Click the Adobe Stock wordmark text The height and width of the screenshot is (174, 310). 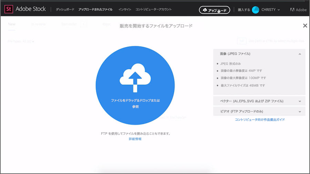pos(31,9)
